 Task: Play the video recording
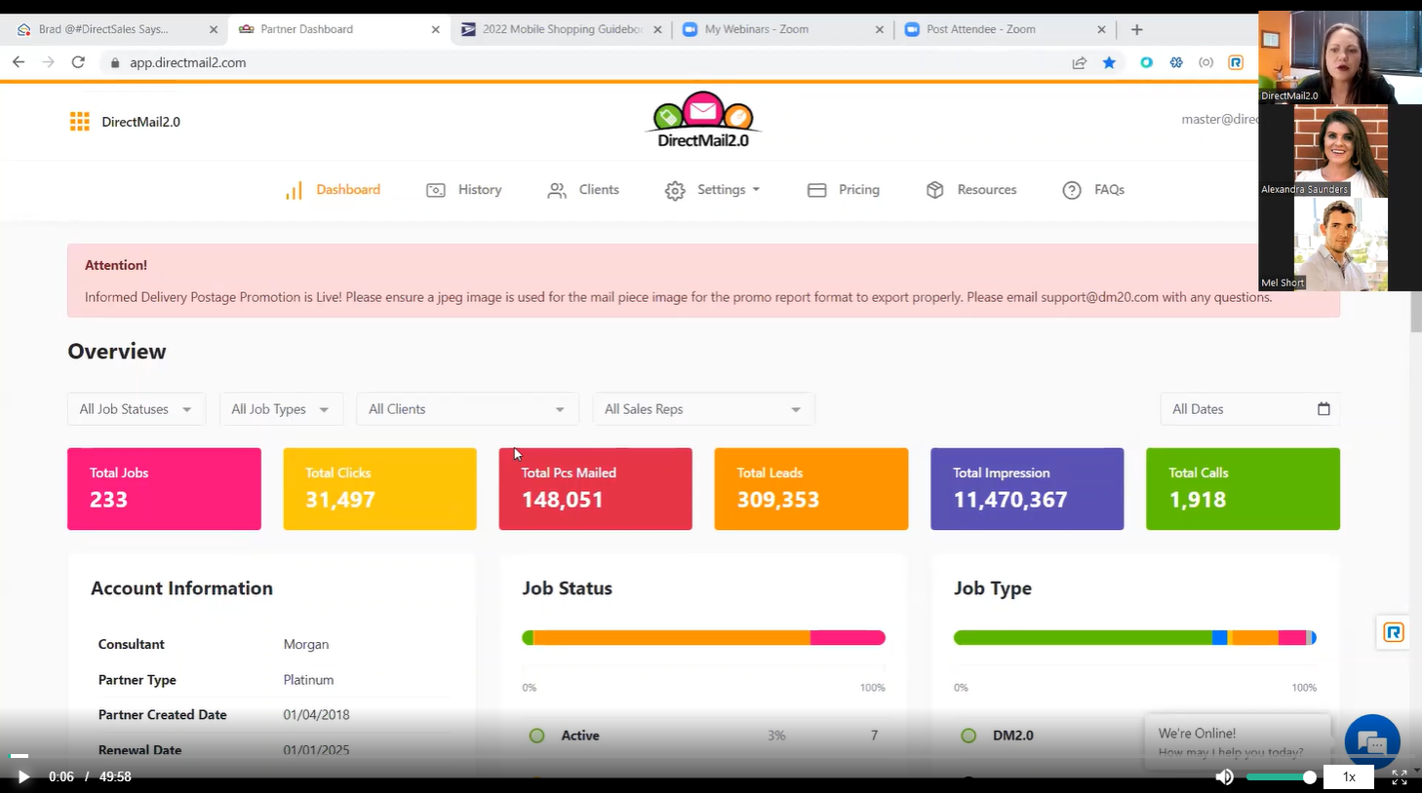(23, 776)
